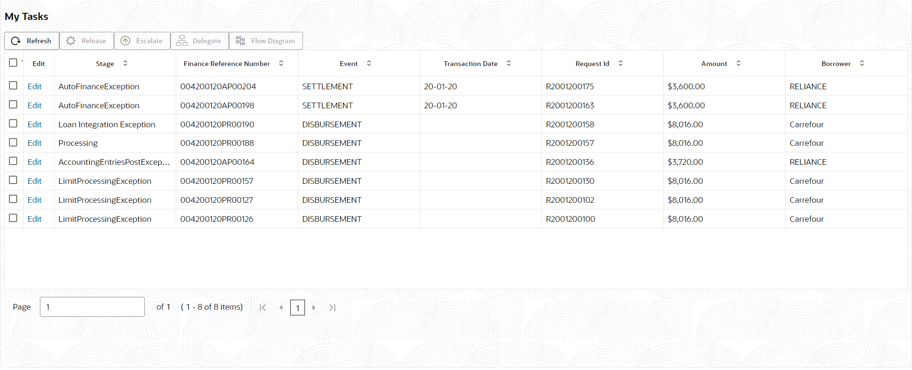The image size is (912, 370).
Task: Click borrower RELIANCE for R2001200136
Action: click(x=808, y=162)
